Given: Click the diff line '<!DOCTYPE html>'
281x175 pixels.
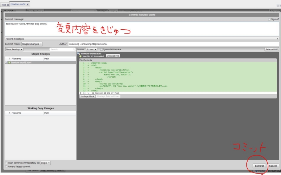Looking at the screenshot, I should click(99, 63).
